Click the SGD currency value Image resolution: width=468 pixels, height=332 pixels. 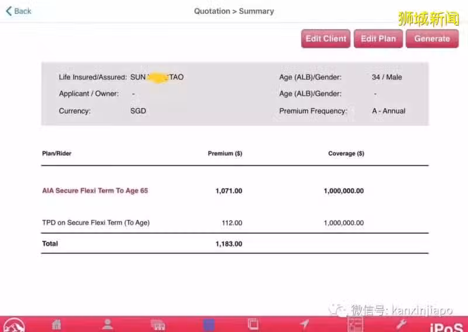(x=138, y=110)
